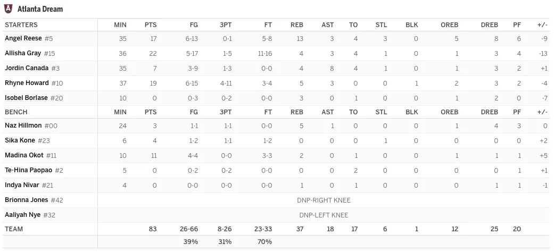This screenshot has height=252, width=555.
Task: Select Sika Kone player link
Action: click(x=20, y=140)
